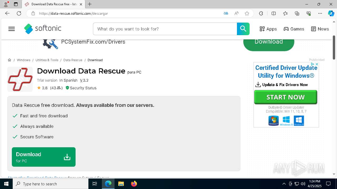Open the Softonic hamburger menu

[x=12, y=29]
